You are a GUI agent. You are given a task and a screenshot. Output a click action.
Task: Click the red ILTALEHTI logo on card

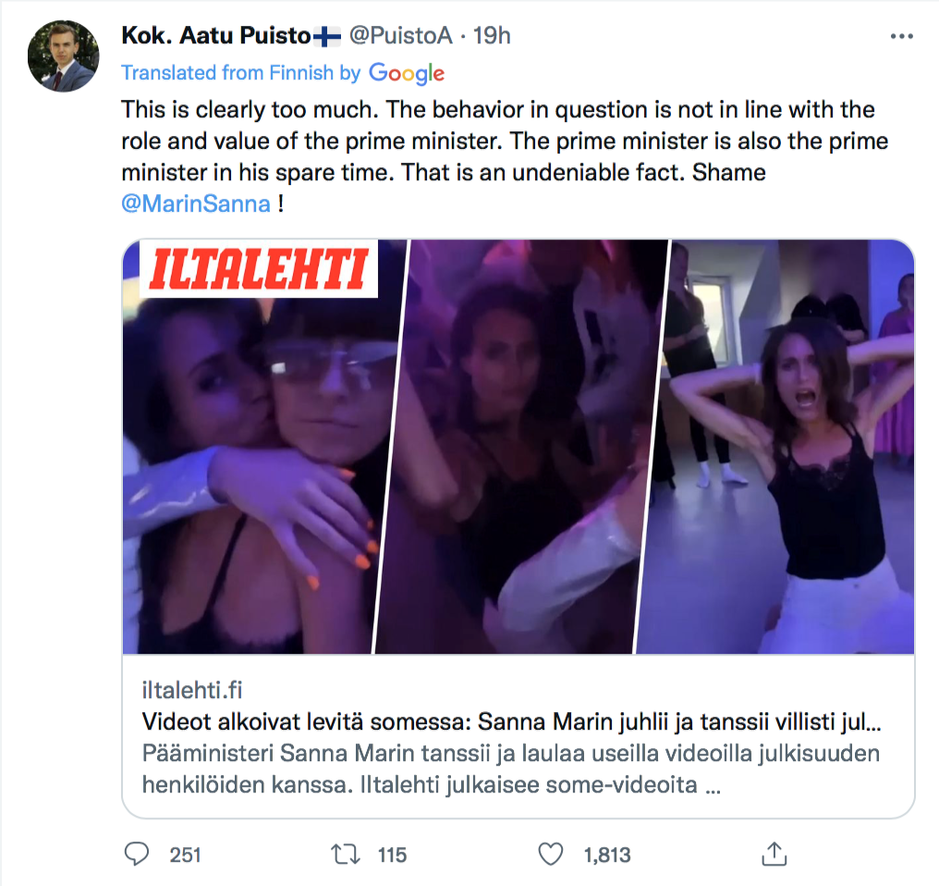coord(259,269)
